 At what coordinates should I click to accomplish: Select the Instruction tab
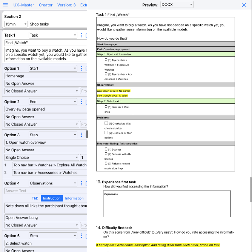[x=52, y=198]
